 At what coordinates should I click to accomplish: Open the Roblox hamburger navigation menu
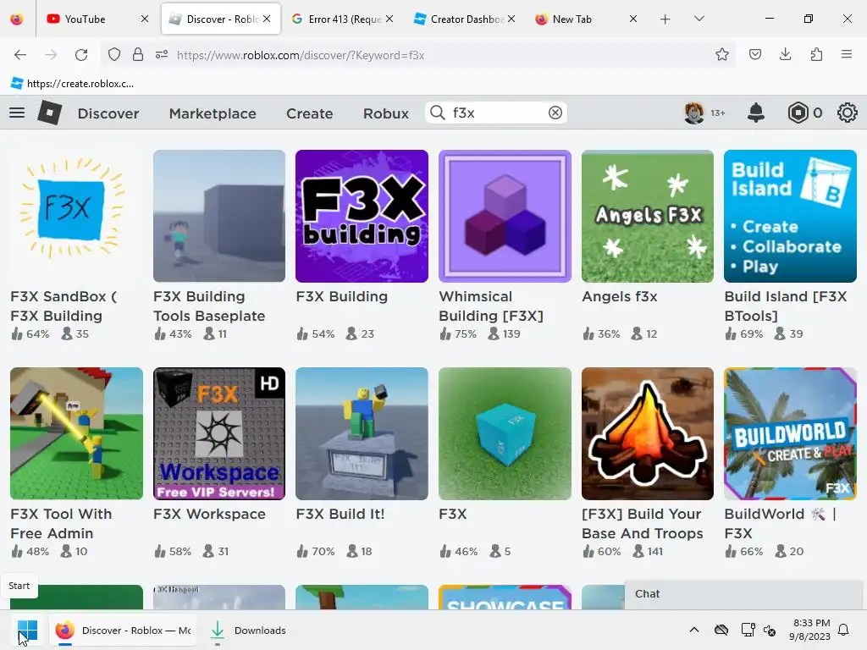point(17,113)
